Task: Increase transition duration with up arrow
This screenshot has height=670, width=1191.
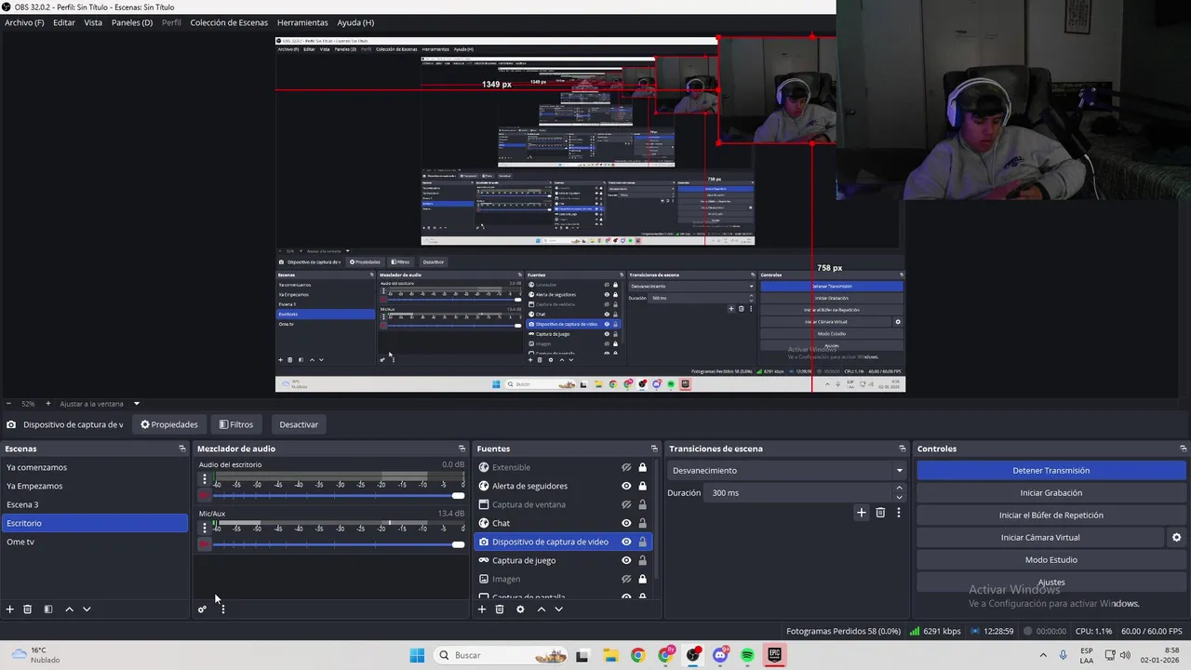Action: (x=899, y=488)
